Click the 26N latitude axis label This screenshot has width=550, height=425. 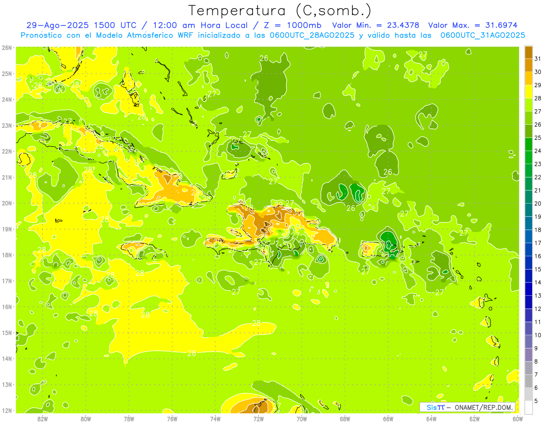pyautogui.click(x=7, y=48)
